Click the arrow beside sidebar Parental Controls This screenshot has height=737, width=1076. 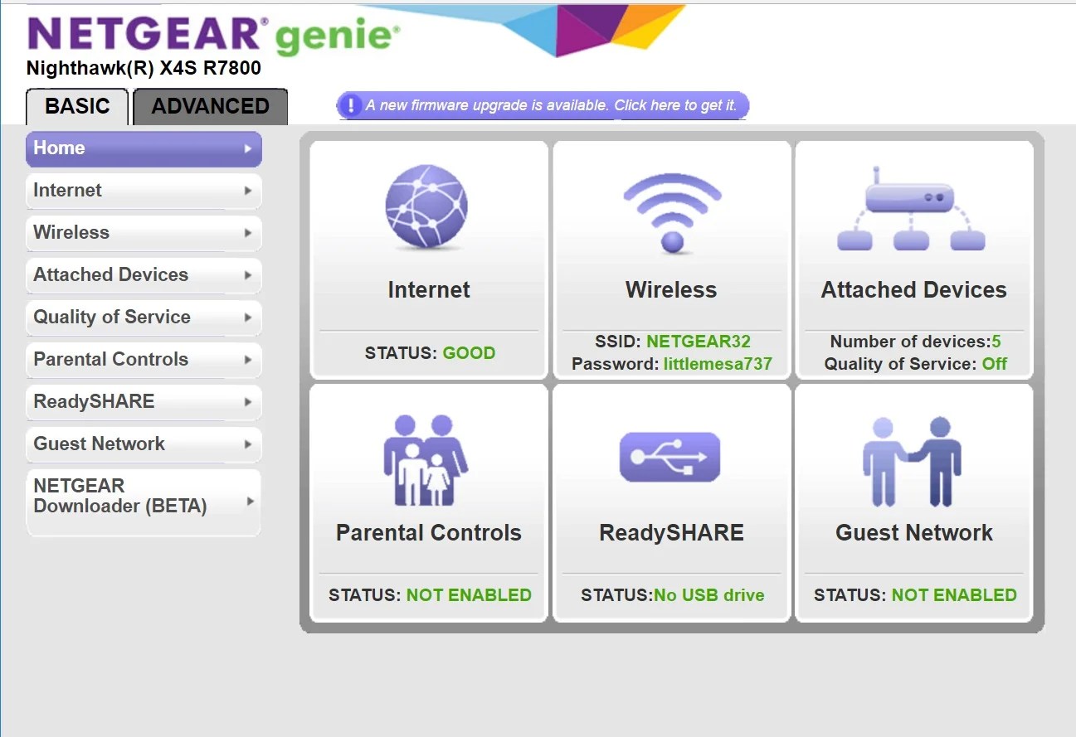[248, 360]
